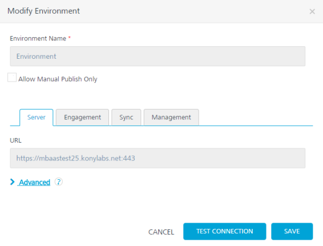The width and height of the screenshot is (323, 246).
Task: Focus the Environment Name input field
Action: tap(158, 57)
